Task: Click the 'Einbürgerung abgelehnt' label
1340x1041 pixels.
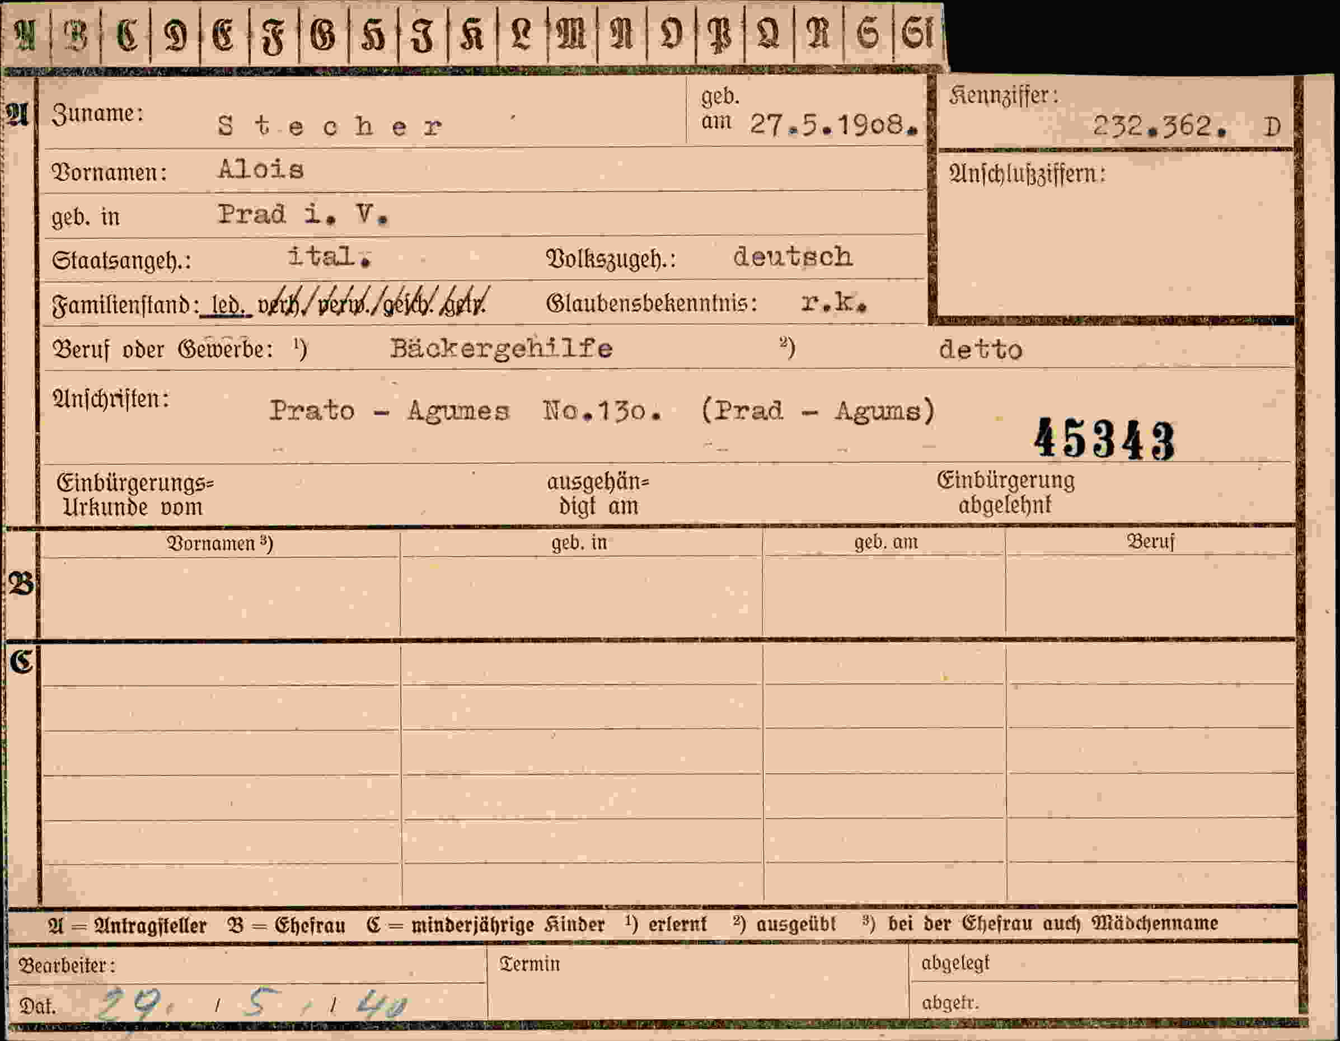Action: (x=1006, y=493)
